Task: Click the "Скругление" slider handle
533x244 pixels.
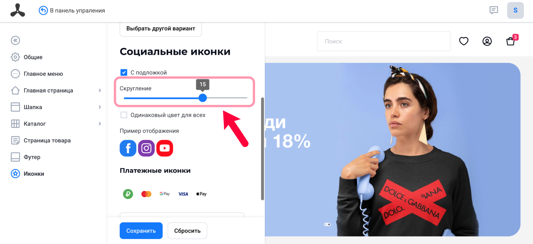Action: click(x=203, y=98)
